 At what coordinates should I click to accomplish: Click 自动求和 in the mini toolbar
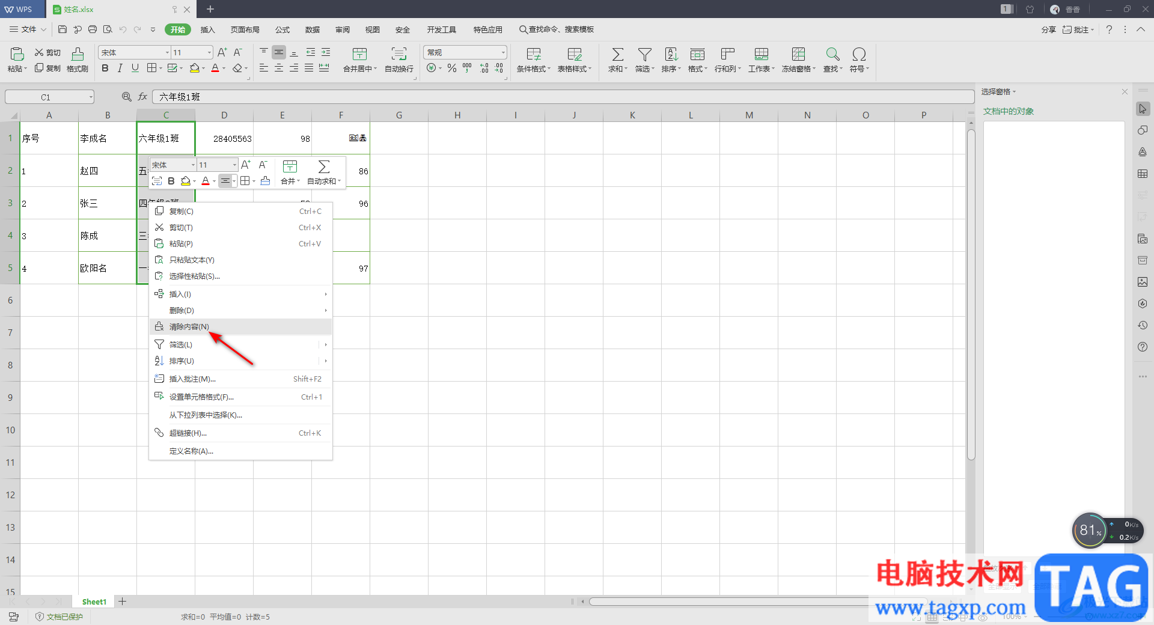coord(324,172)
